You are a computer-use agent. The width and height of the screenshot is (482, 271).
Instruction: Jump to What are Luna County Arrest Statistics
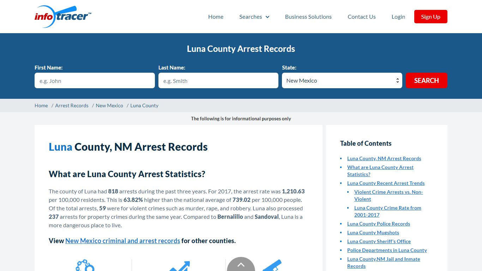pos(380,171)
